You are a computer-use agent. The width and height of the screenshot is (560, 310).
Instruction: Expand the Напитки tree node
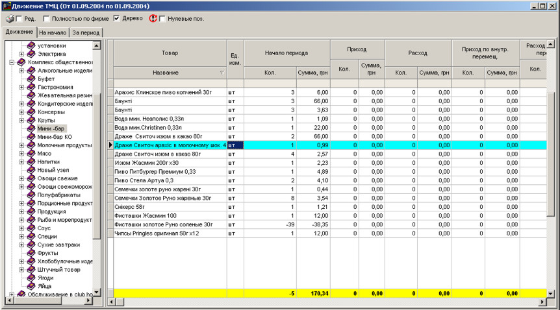pos(21,162)
